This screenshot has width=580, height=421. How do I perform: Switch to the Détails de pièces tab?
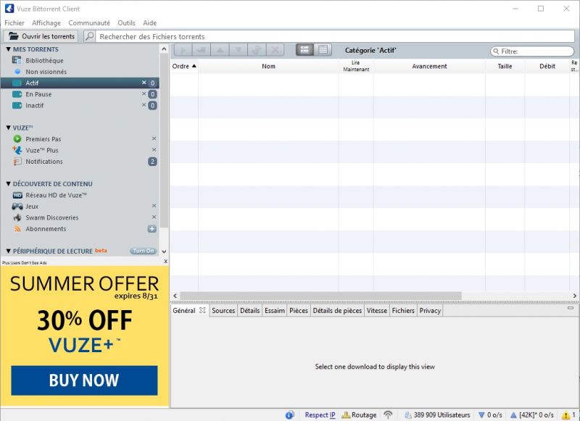[337, 310]
